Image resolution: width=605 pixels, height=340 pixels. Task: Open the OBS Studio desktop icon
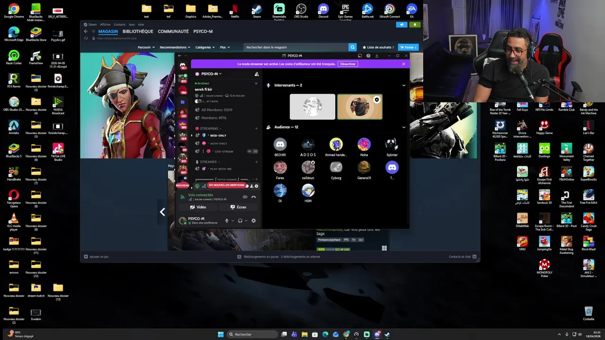[301, 11]
